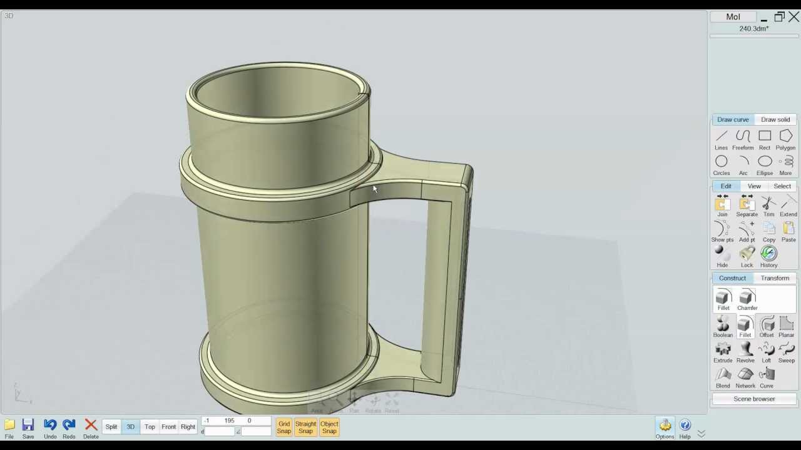The height and width of the screenshot is (450, 801).
Task: Undo the last action
Action: point(50,426)
